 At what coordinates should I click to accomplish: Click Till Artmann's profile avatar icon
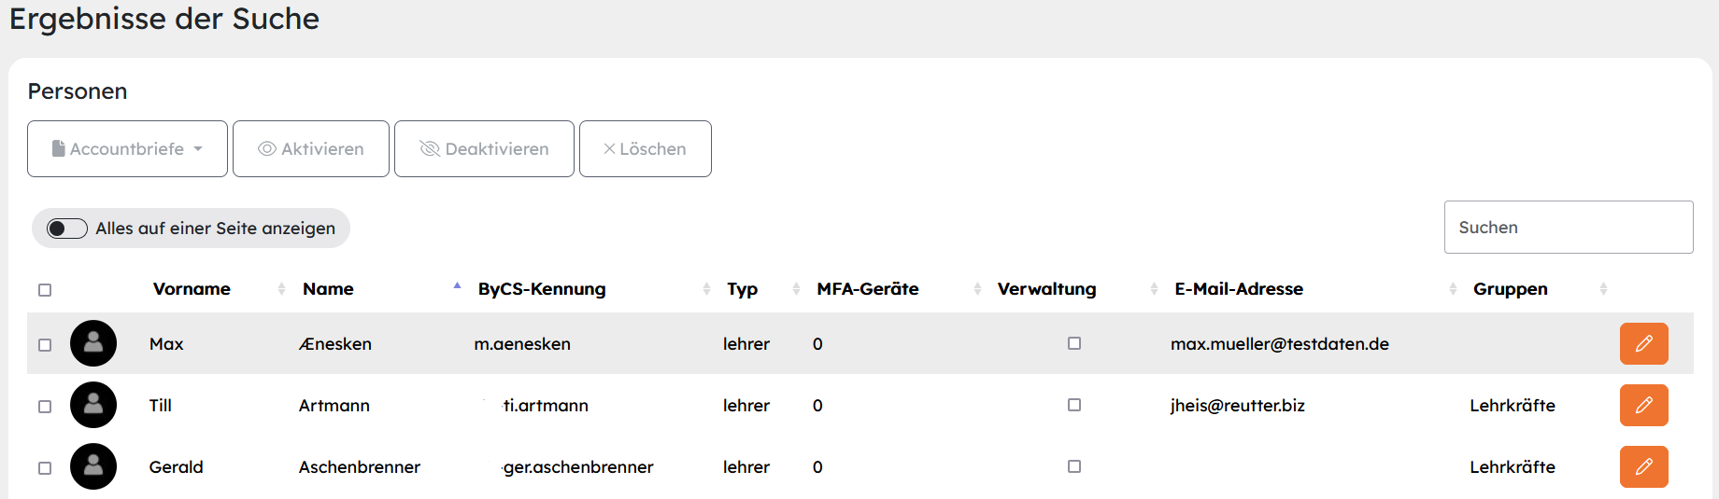tap(93, 405)
